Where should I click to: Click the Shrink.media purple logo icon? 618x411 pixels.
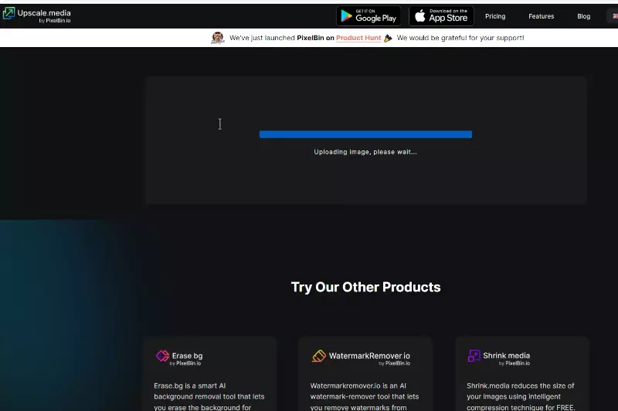(x=474, y=356)
